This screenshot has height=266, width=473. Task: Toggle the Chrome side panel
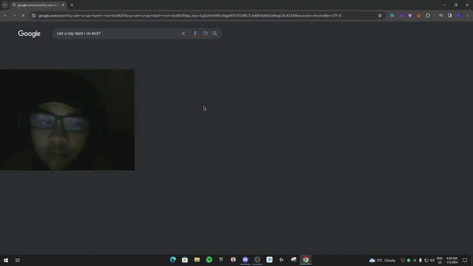point(450,16)
